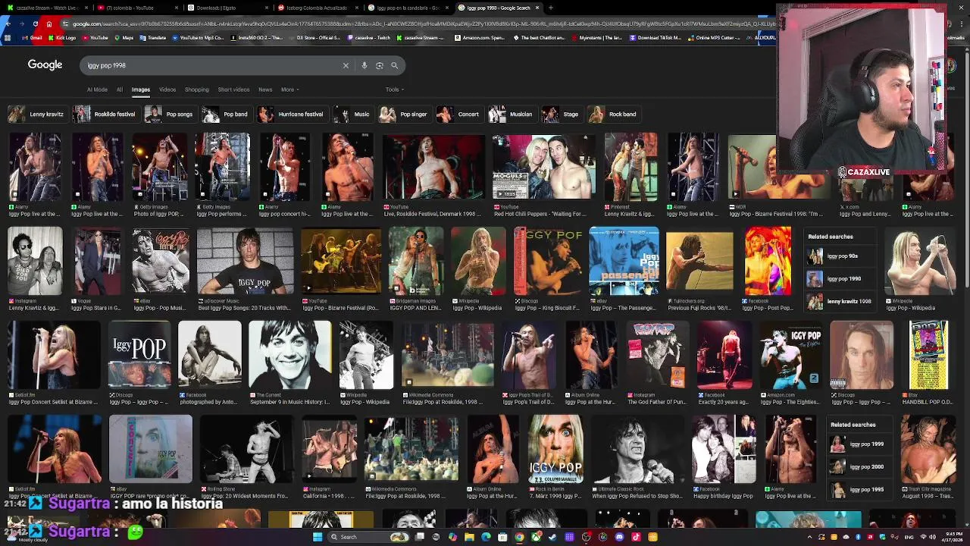Open Iggy Pop black t-shirt Discover Music thumbnail
This screenshot has height=546, width=970.
tap(245, 261)
